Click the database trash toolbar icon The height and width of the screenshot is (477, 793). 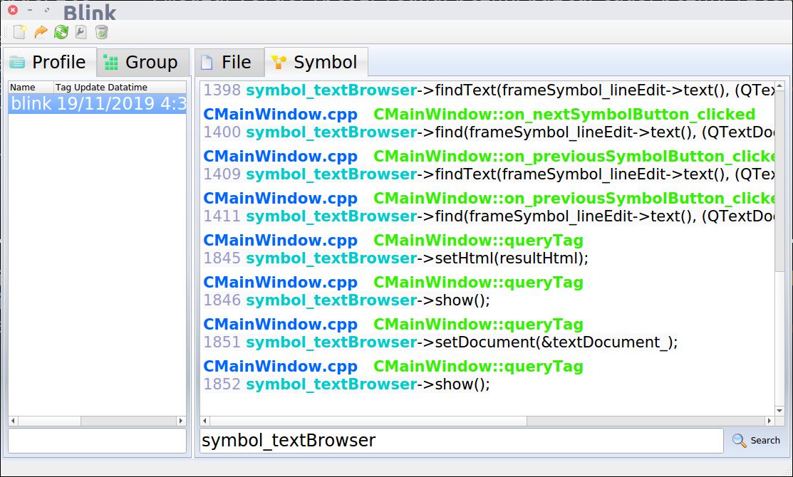tap(101, 32)
